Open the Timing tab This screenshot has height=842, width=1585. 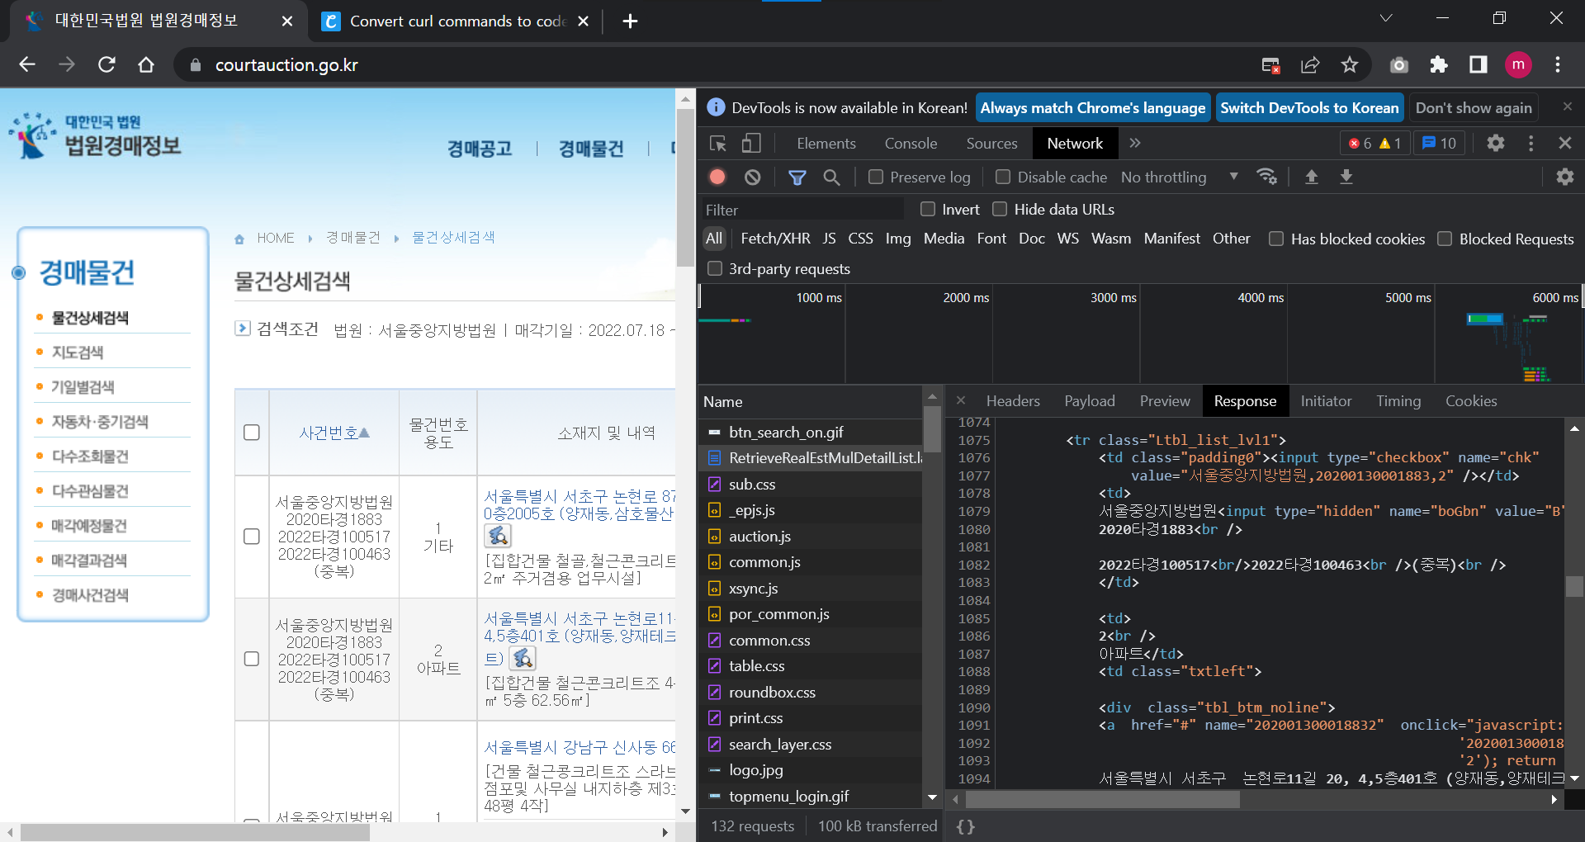(x=1398, y=400)
